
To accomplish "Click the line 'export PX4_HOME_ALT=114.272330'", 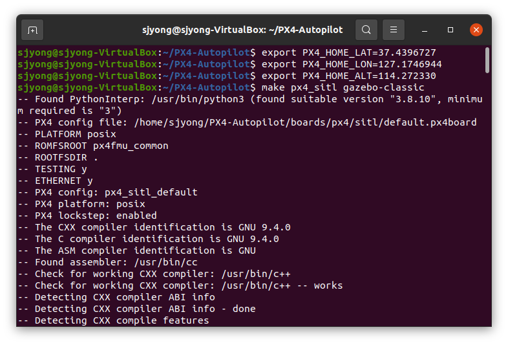I will (348, 76).
